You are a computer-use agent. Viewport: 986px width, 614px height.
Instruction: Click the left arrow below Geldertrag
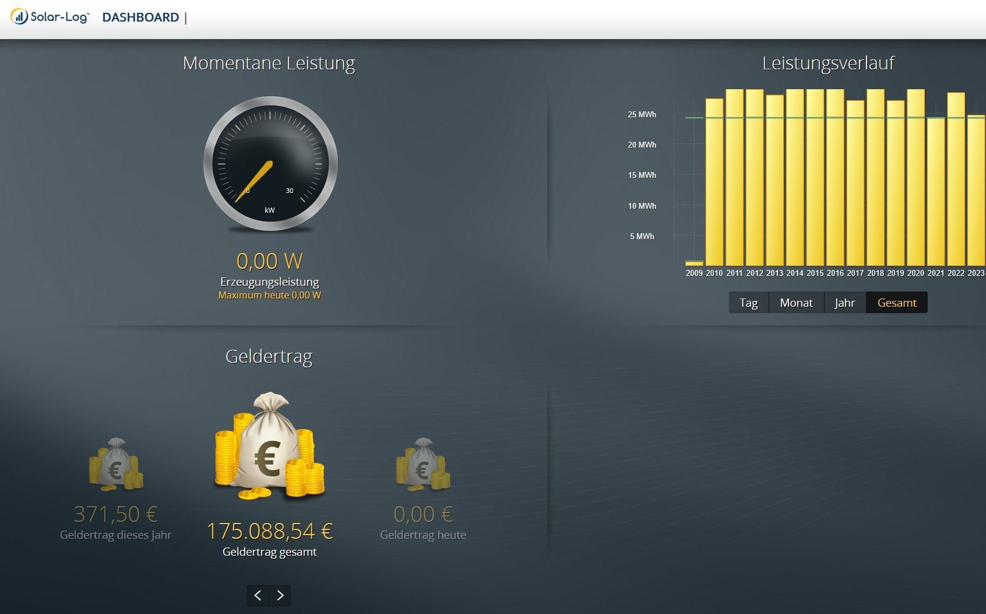point(257,595)
